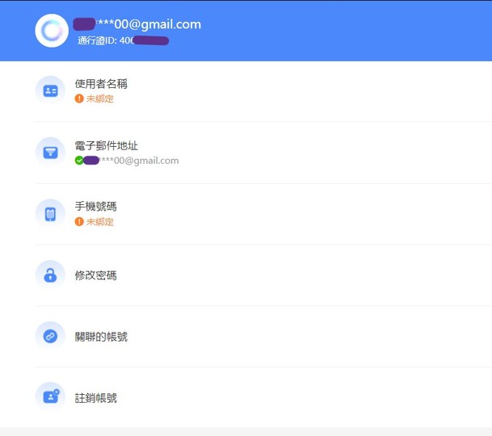
Task: Click the green verified checkmark icon
Action: click(79, 161)
